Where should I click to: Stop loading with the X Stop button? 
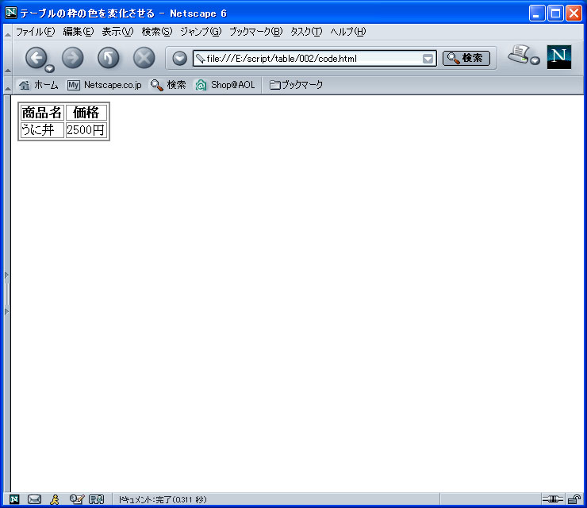pyautogui.click(x=144, y=58)
